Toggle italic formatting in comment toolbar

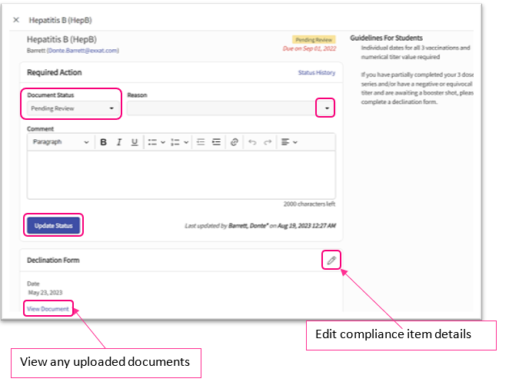pos(119,142)
